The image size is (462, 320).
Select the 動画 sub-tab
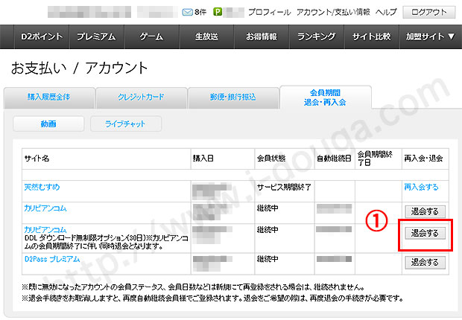pos(48,124)
